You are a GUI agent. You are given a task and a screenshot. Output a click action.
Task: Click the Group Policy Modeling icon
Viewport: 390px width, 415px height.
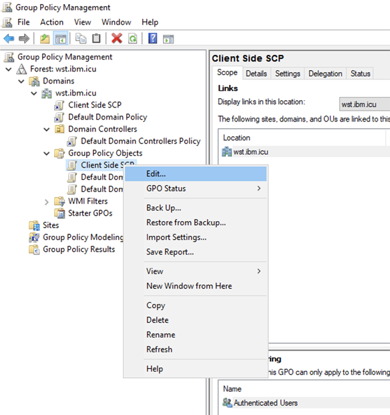pos(34,237)
